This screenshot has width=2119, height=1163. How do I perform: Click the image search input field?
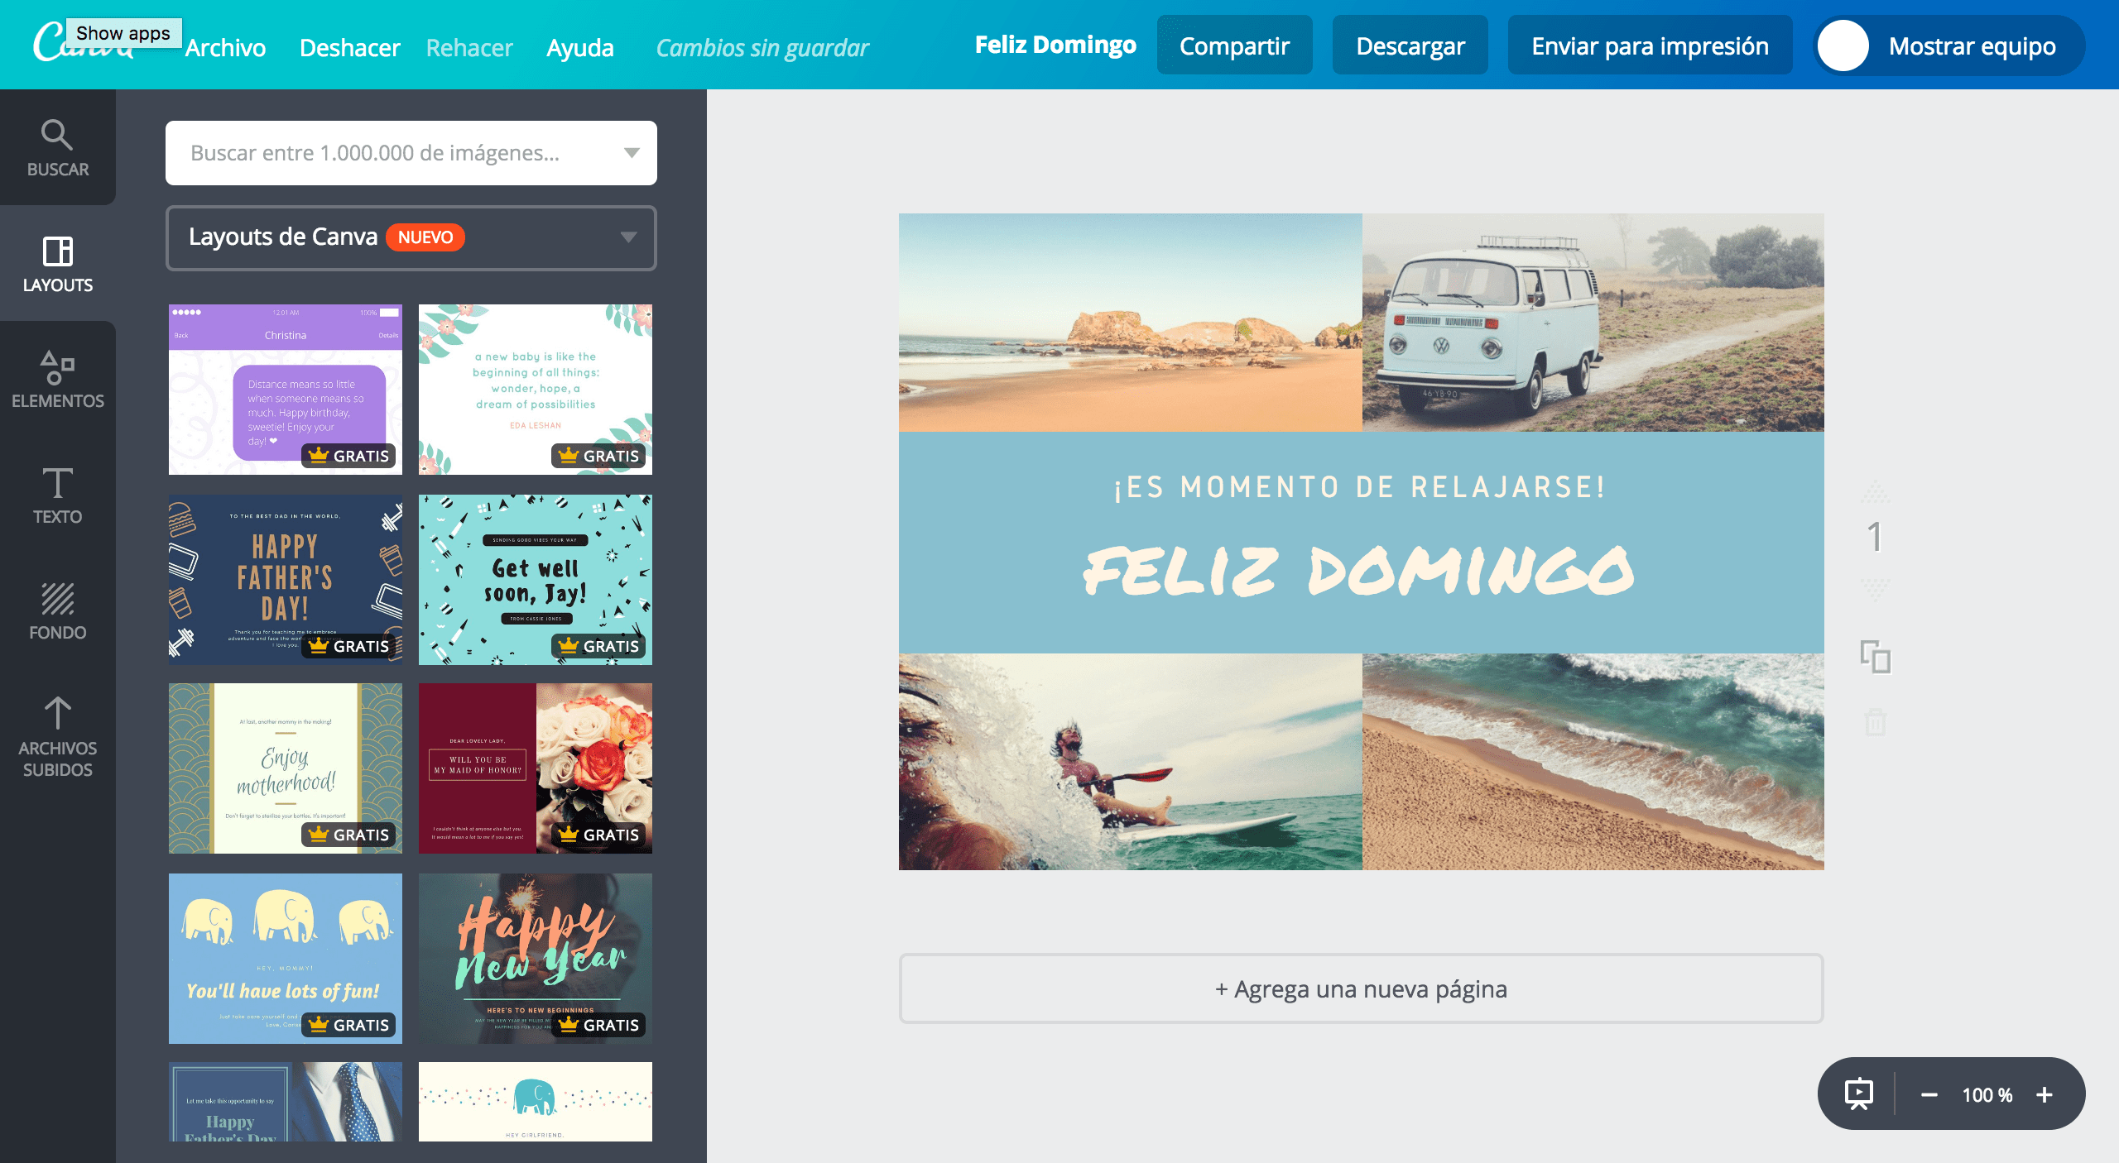411,153
